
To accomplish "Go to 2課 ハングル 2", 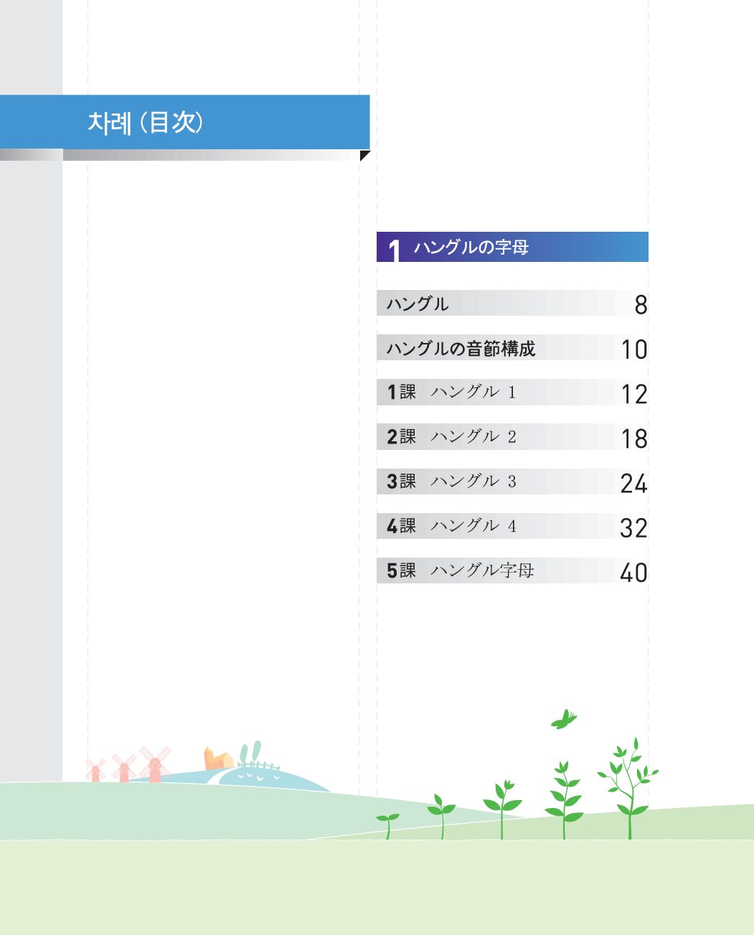I will [452, 437].
